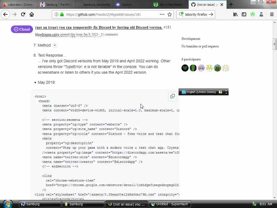Open a new browser tab
277x208 pixels.
point(231,4)
